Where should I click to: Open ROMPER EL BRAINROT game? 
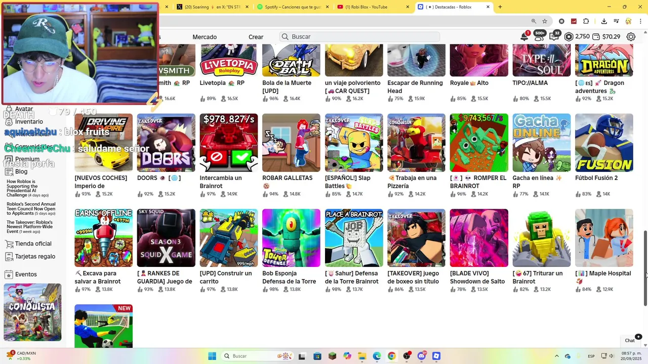click(x=479, y=143)
